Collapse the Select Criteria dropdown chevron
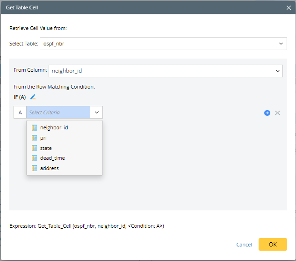This screenshot has width=296, height=261. coord(96,112)
